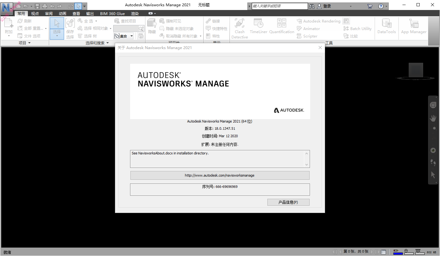Open DataTools
This screenshot has width=440, height=256.
[387, 27]
